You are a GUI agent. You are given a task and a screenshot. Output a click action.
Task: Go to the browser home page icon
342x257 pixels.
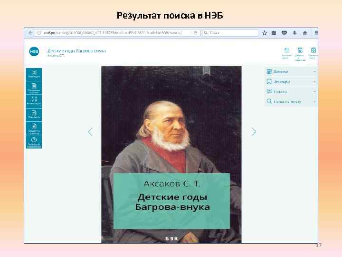(x=305, y=33)
